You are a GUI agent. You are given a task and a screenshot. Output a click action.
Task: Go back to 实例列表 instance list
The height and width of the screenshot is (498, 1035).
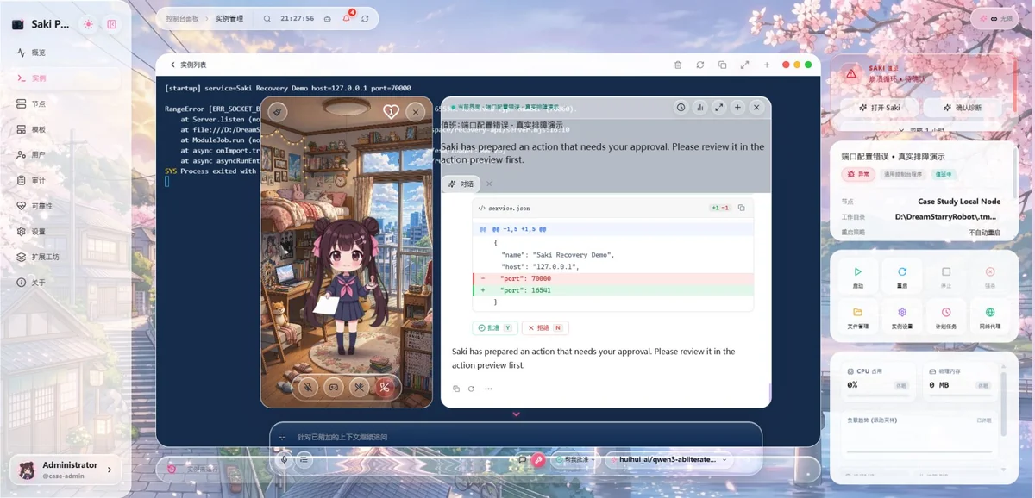[188, 65]
